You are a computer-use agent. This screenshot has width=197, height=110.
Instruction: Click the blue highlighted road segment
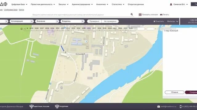tap(62, 48)
